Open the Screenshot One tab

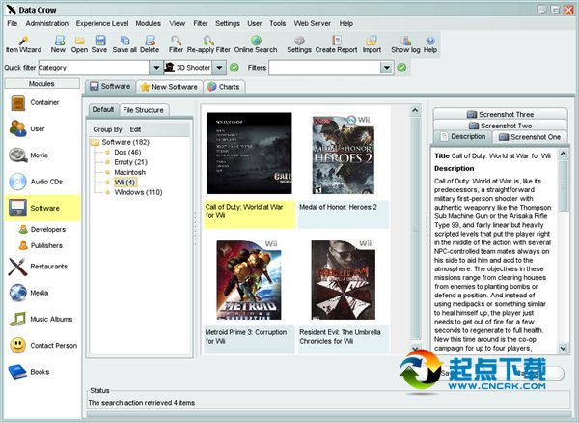point(530,137)
